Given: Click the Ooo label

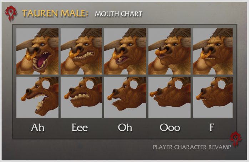Looking at the screenshot, I should coord(170,128).
